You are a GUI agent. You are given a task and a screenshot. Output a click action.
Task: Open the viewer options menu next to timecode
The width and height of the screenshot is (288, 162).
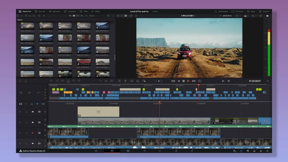pyautogui.click(x=268, y=81)
